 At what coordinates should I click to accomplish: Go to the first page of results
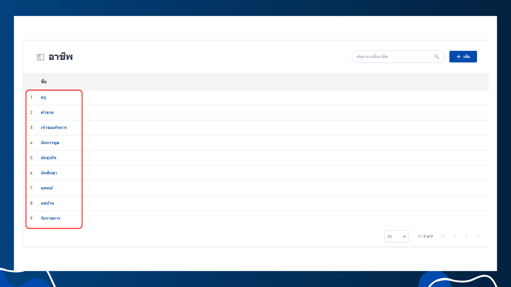(443, 237)
